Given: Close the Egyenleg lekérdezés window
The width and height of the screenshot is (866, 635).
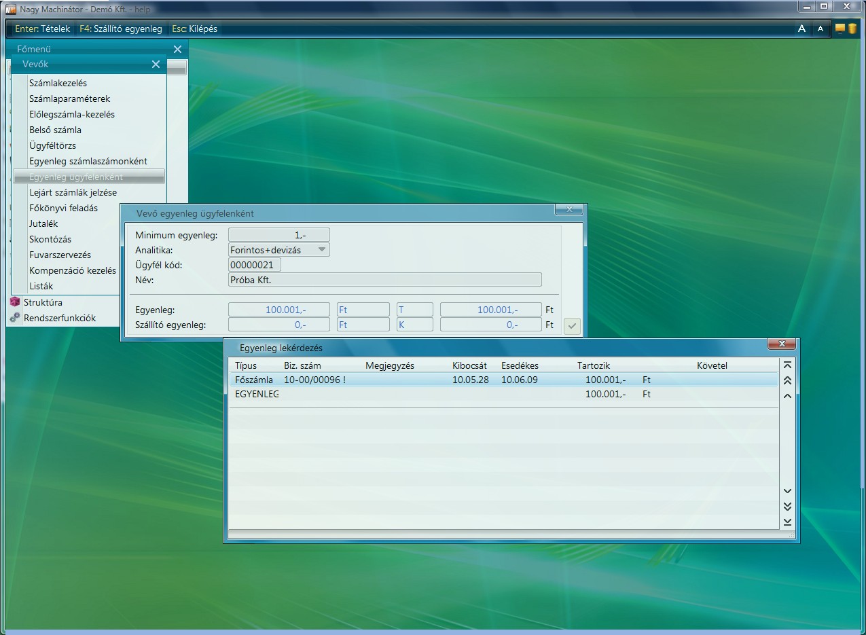Looking at the screenshot, I should (781, 344).
